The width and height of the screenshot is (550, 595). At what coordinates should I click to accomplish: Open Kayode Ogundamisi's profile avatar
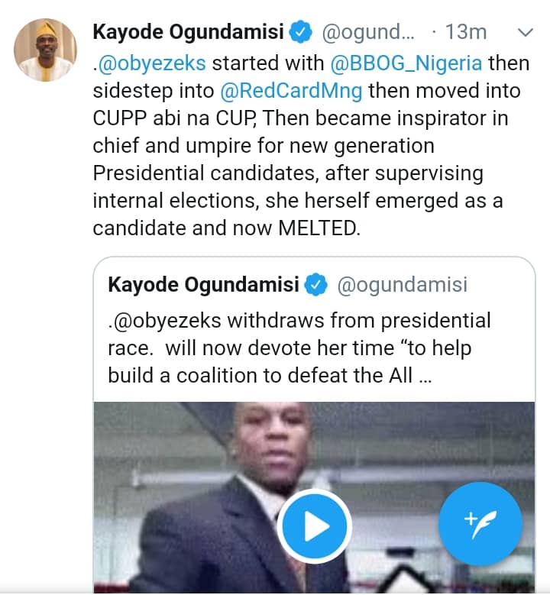tap(45, 50)
